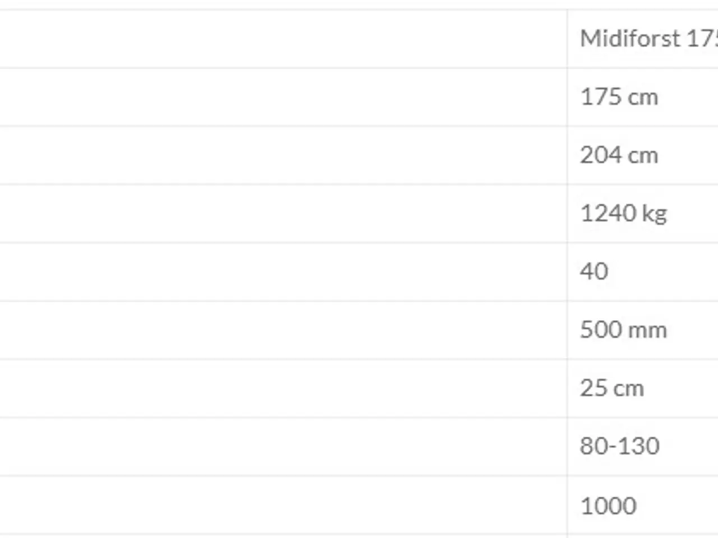This screenshot has width=718, height=538.
Task: Click blank label cell beside 204 cm
Action: click(x=283, y=155)
